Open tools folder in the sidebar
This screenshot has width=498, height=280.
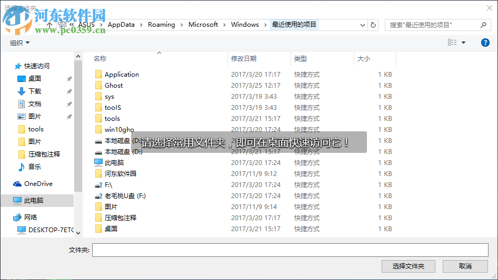coord(31,129)
